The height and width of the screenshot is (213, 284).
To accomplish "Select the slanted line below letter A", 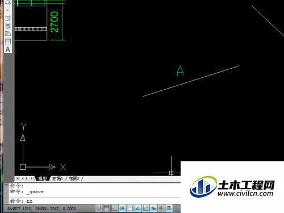I will coord(191,81).
